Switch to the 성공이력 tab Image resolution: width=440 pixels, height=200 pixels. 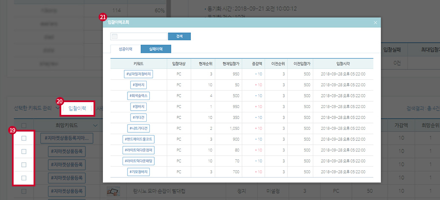[x=125, y=49]
